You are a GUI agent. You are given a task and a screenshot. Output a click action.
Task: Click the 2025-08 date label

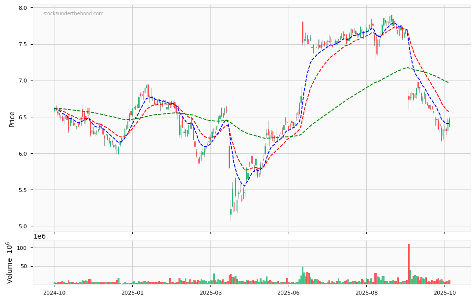[x=366, y=293]
